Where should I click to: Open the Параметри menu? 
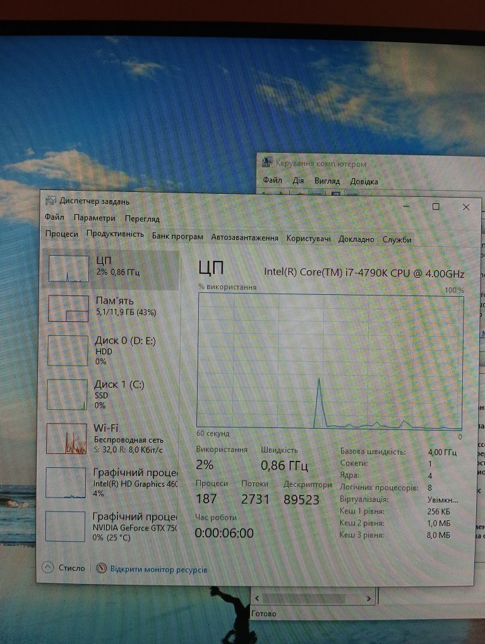[95, 218]
